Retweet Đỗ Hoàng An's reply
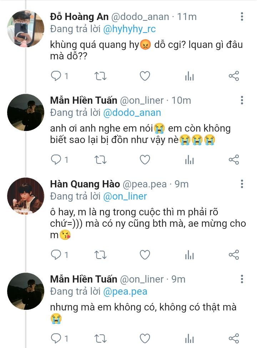The image size is (257, 348). [100, 76]
